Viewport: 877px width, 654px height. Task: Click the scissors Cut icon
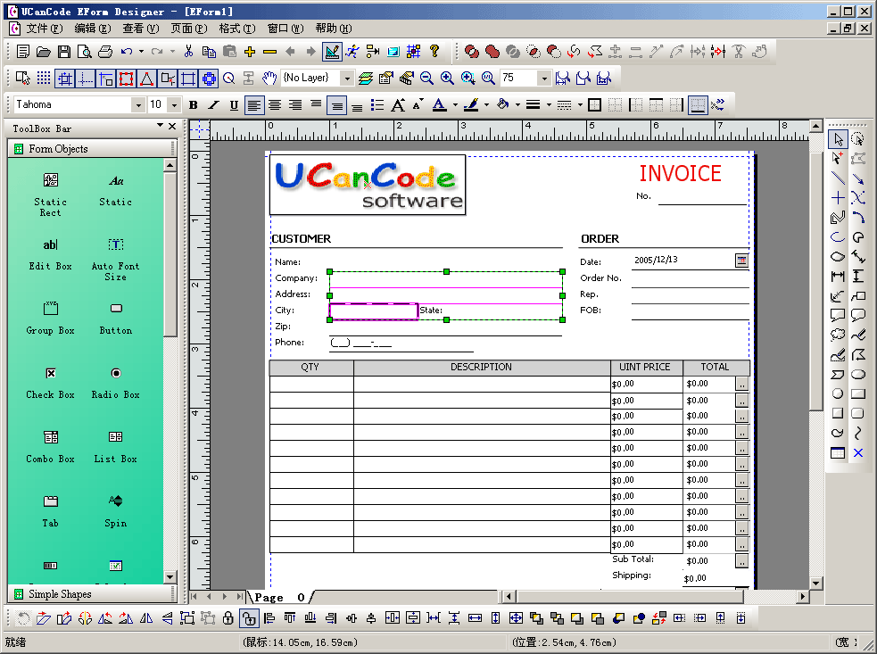click(x=188, y=52)
